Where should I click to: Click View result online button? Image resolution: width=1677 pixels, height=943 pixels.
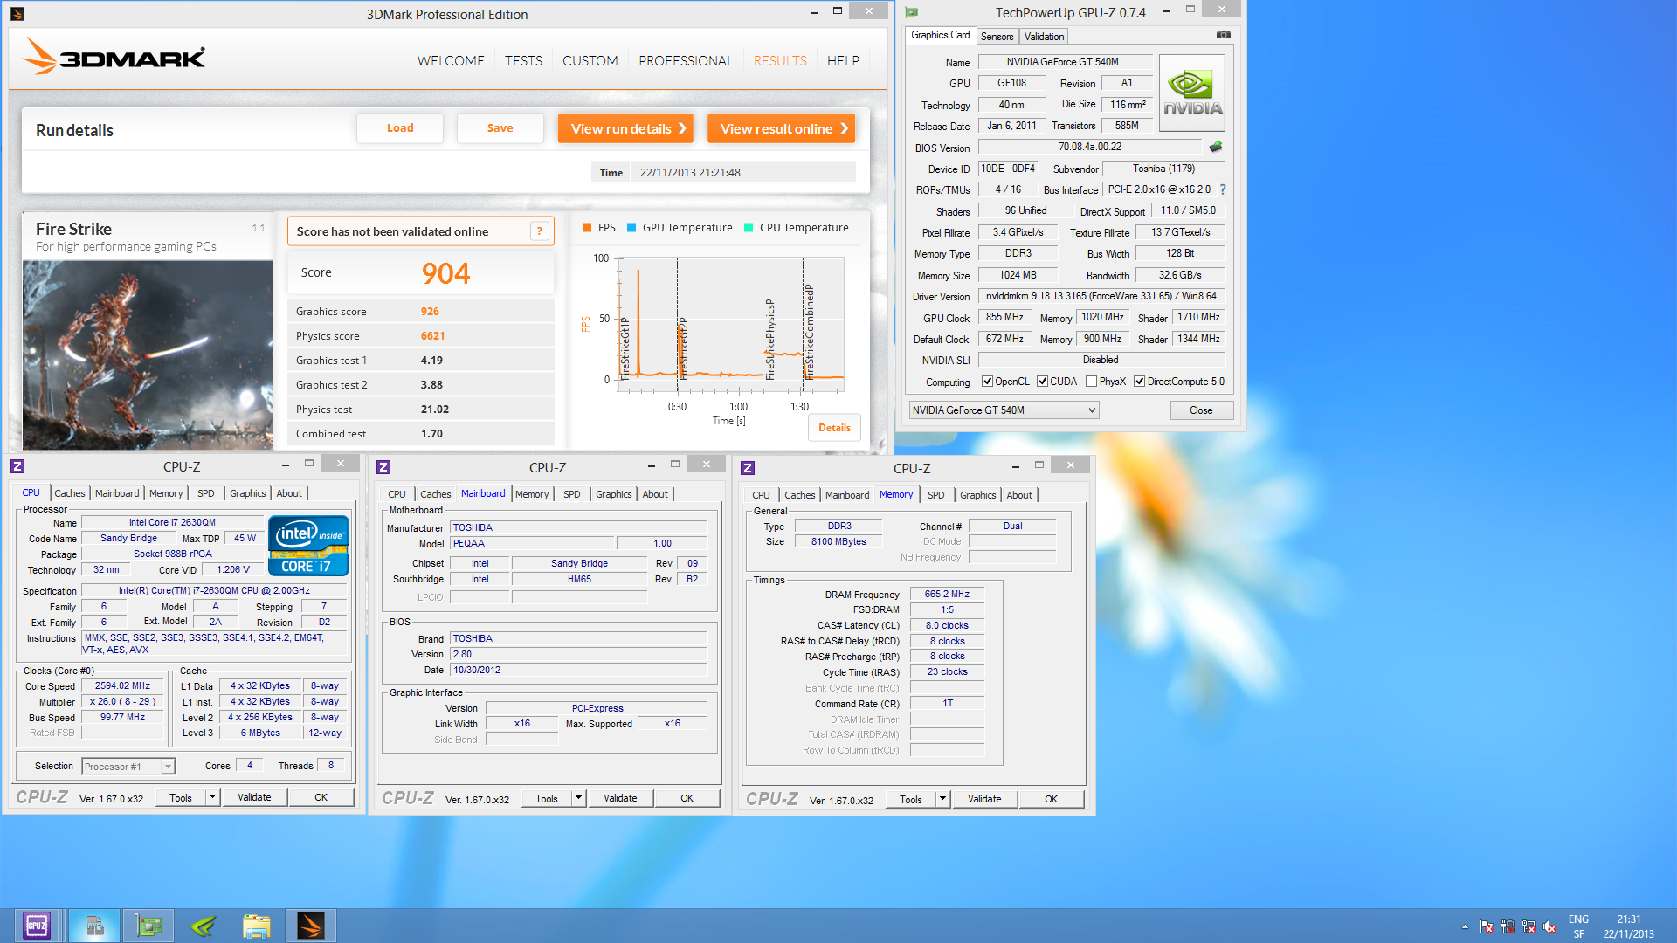[781, 128]
